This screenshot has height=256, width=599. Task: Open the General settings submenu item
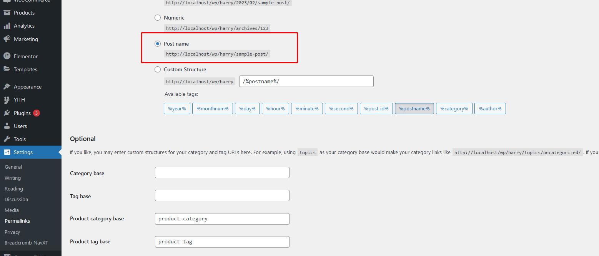(x=13, y=167)
